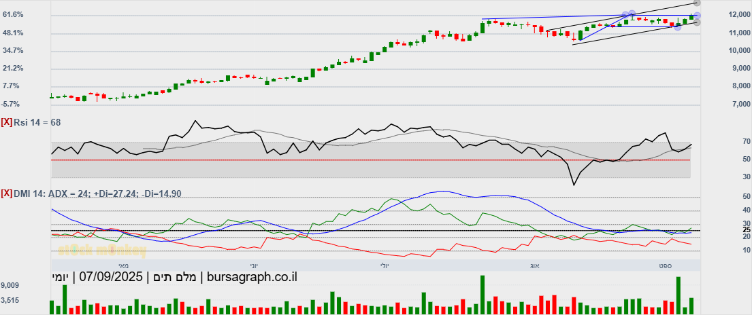Screen dimensions: 752x315
Task: Click the מלם תים stock name in footer
Action: tap(175, 276)
